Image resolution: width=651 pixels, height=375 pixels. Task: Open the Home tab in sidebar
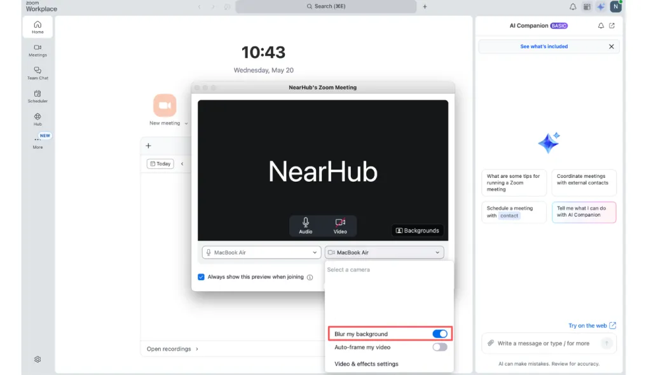[x=38, y=27]
